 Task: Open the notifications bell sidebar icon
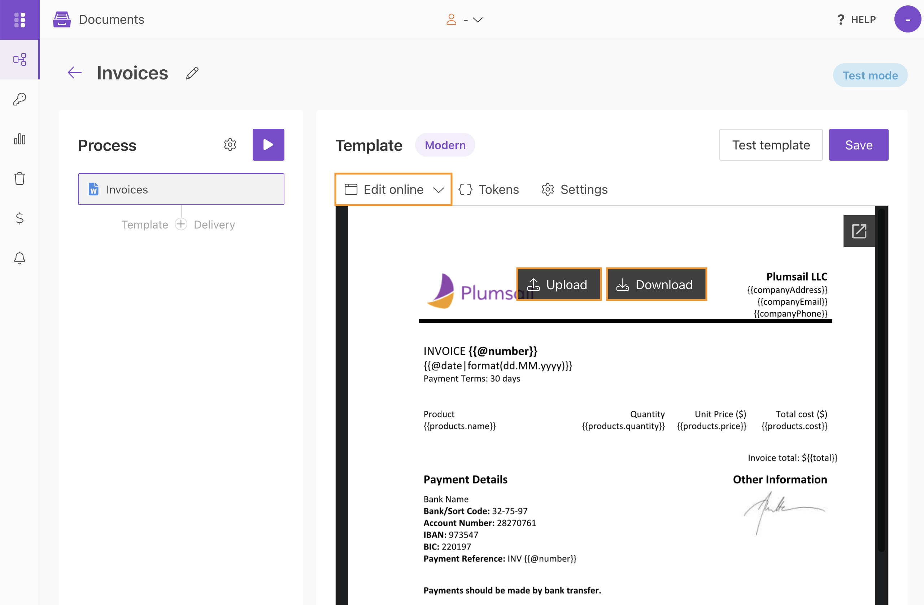(19, 258)
